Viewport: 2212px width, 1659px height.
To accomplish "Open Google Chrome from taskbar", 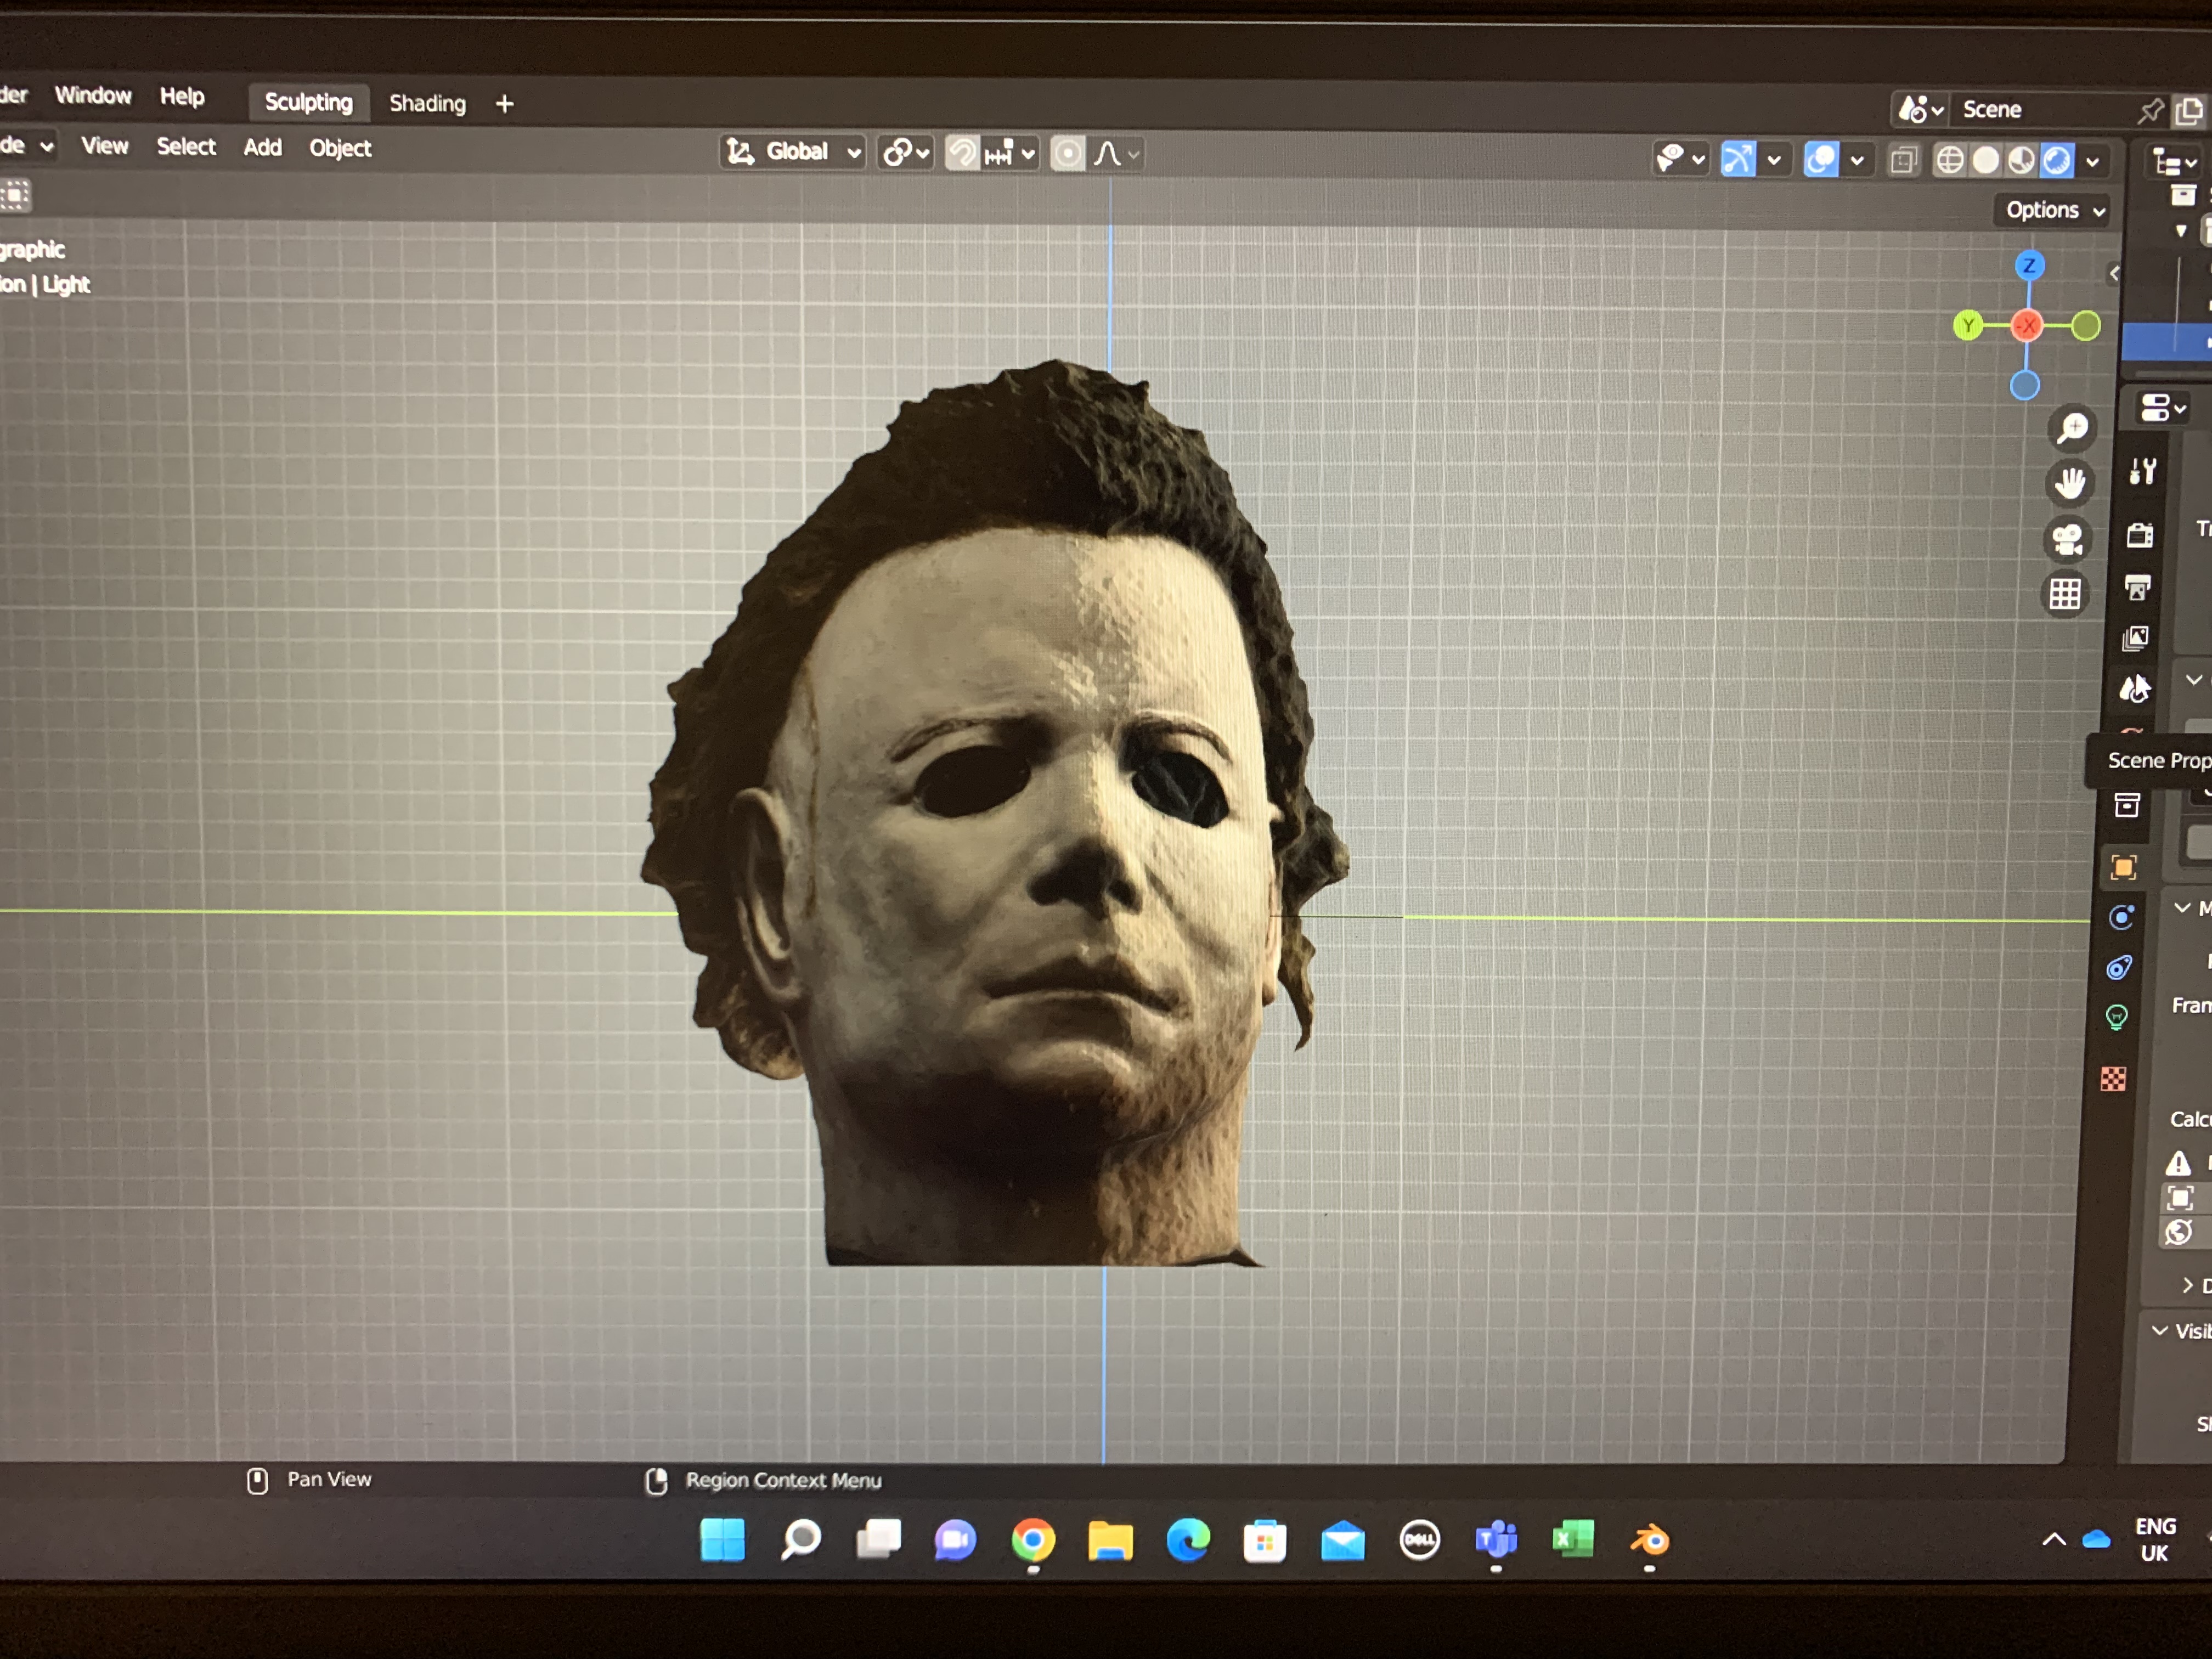I will [x=1033, y=1541].
